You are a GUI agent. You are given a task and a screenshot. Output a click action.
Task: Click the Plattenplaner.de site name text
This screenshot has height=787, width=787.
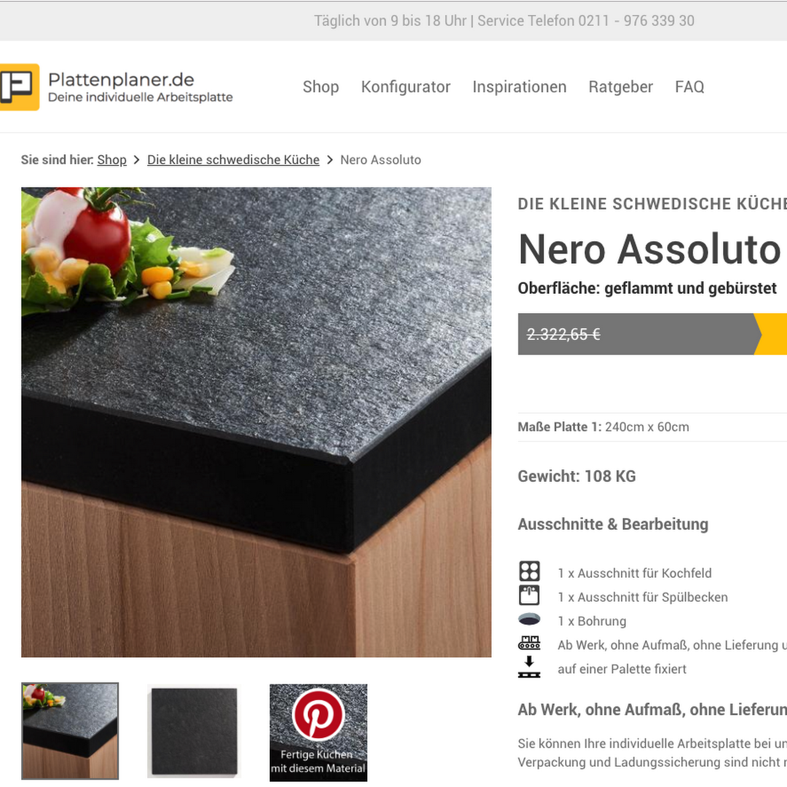coord(121,80)
